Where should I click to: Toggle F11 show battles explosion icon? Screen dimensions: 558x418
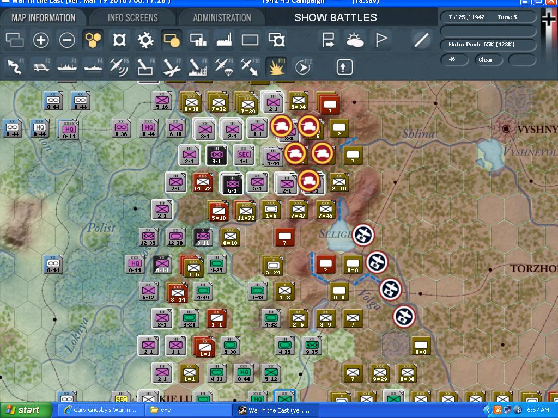click(x=276, y=67)
